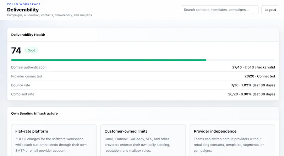Click the Logout button
Viewport: 284px width, 156px height.
click(x=270, y=10)
